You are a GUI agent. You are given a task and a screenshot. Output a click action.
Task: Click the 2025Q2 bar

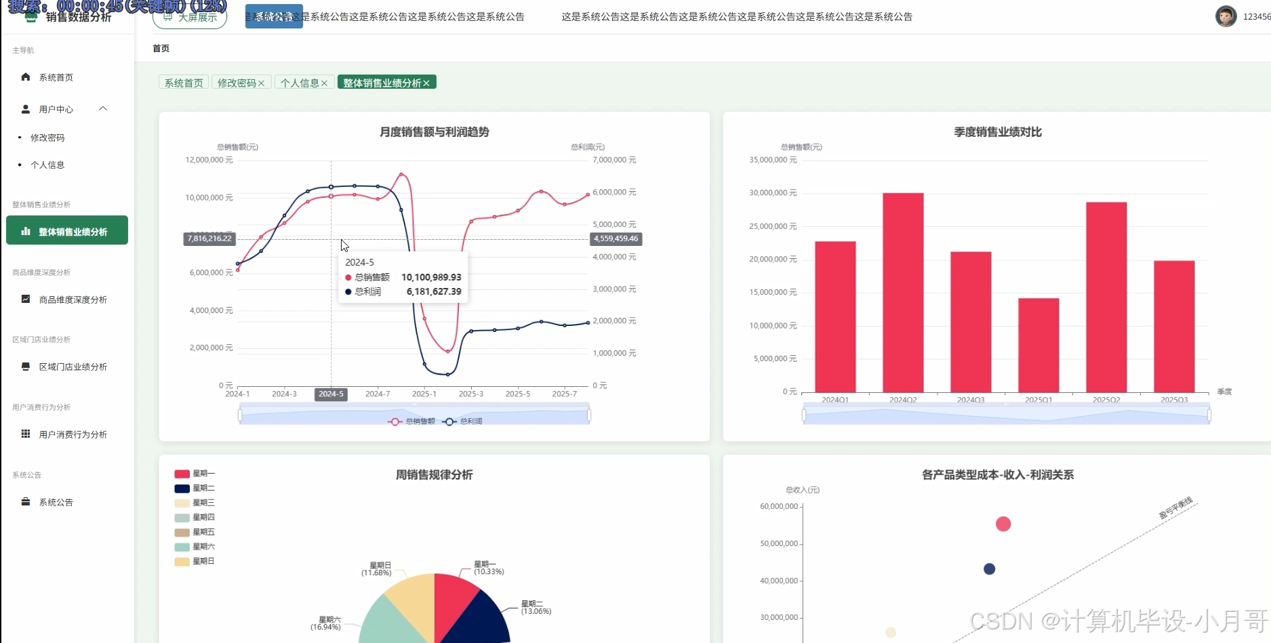coord(1106,297)
